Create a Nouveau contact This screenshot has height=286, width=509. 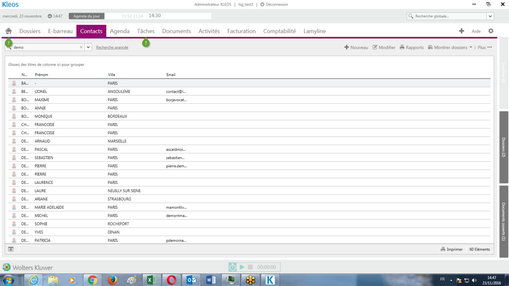pyautogui.click(x=356, y=47)
